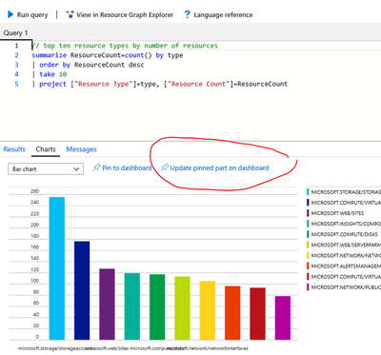Screen dimensions: 381x355
Task: Click the comment line 'top ten resource types'
Action: 125,46
